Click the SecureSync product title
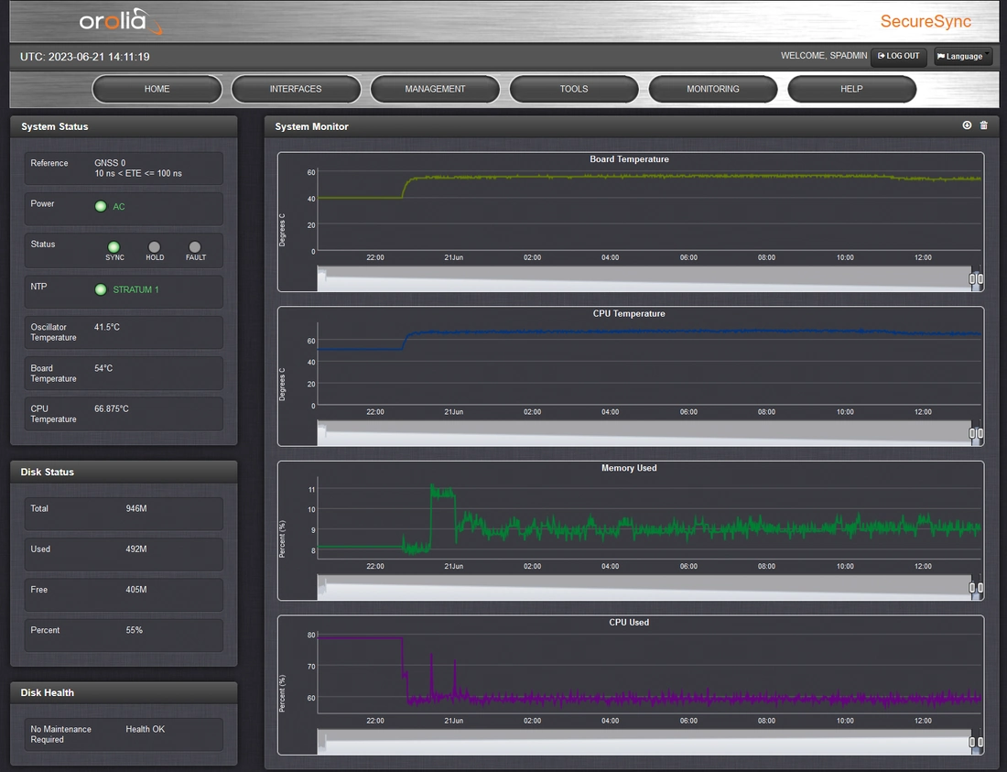 926,21
